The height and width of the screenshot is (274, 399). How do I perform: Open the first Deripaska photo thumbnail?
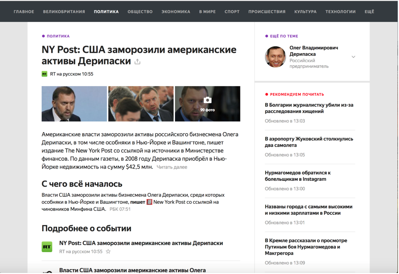[x=74, y=104]
